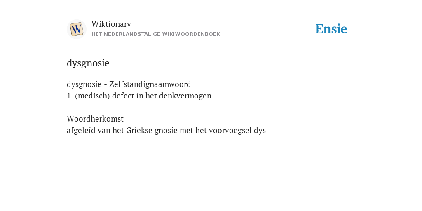Open the Ensie logo link
Image resolution: width=422 pixels, height=211 pixels.
[331, 29]
